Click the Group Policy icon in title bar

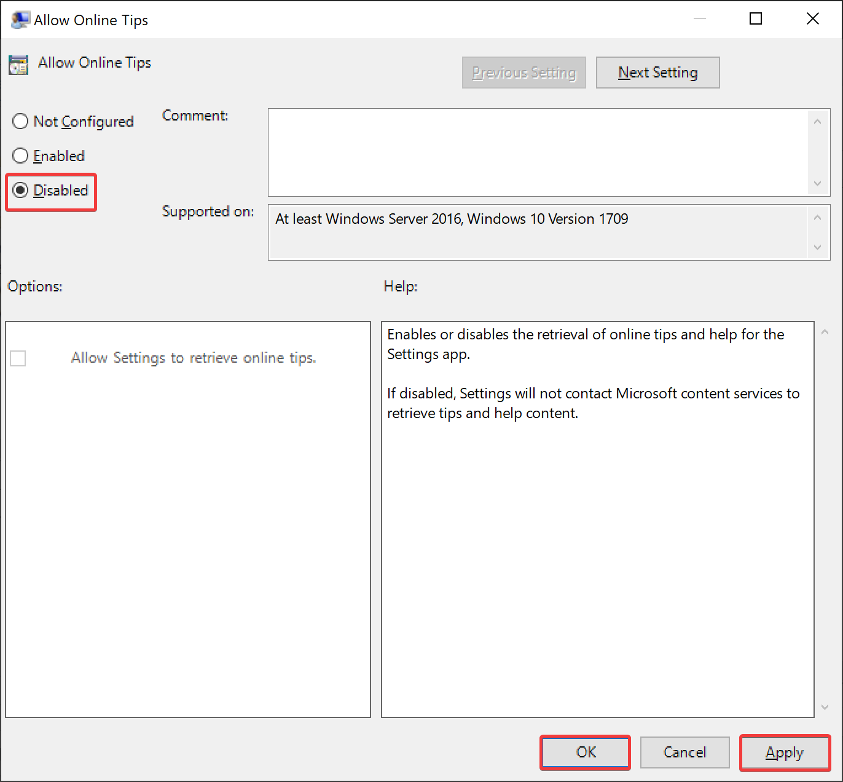point(20,20)
